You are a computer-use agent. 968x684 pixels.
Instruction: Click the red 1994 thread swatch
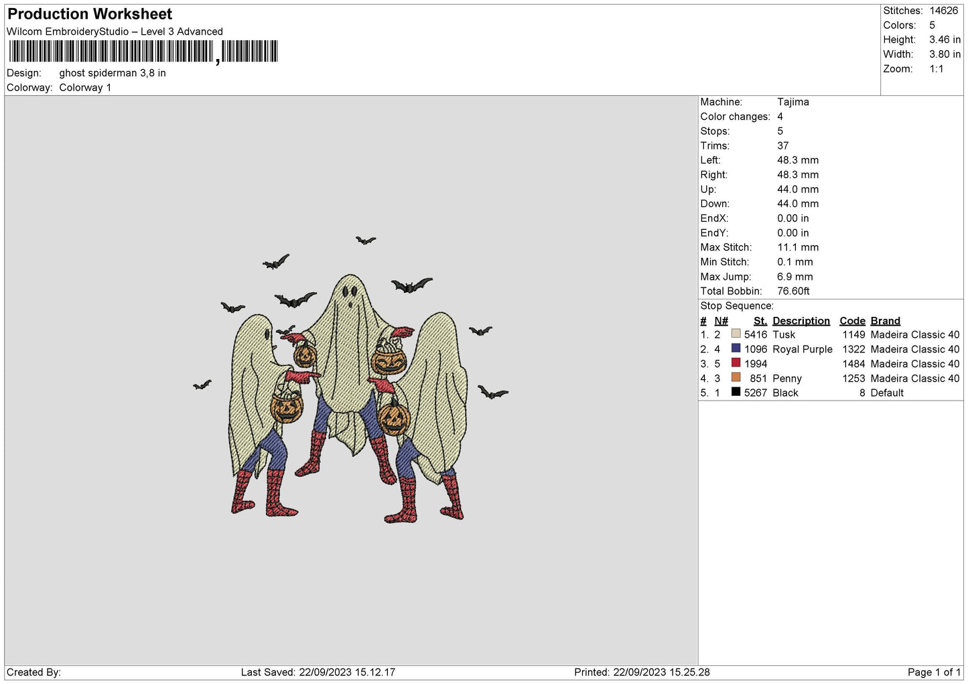[736, 363]
